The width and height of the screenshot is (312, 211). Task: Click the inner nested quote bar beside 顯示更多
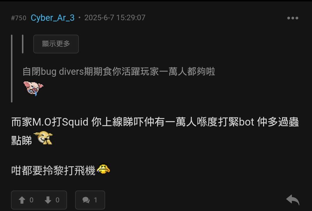(x=23, y=44)
